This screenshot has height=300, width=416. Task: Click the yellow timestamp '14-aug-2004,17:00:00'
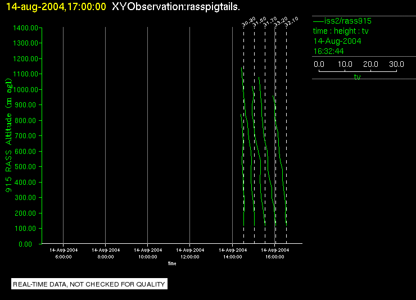click(56, 6)
